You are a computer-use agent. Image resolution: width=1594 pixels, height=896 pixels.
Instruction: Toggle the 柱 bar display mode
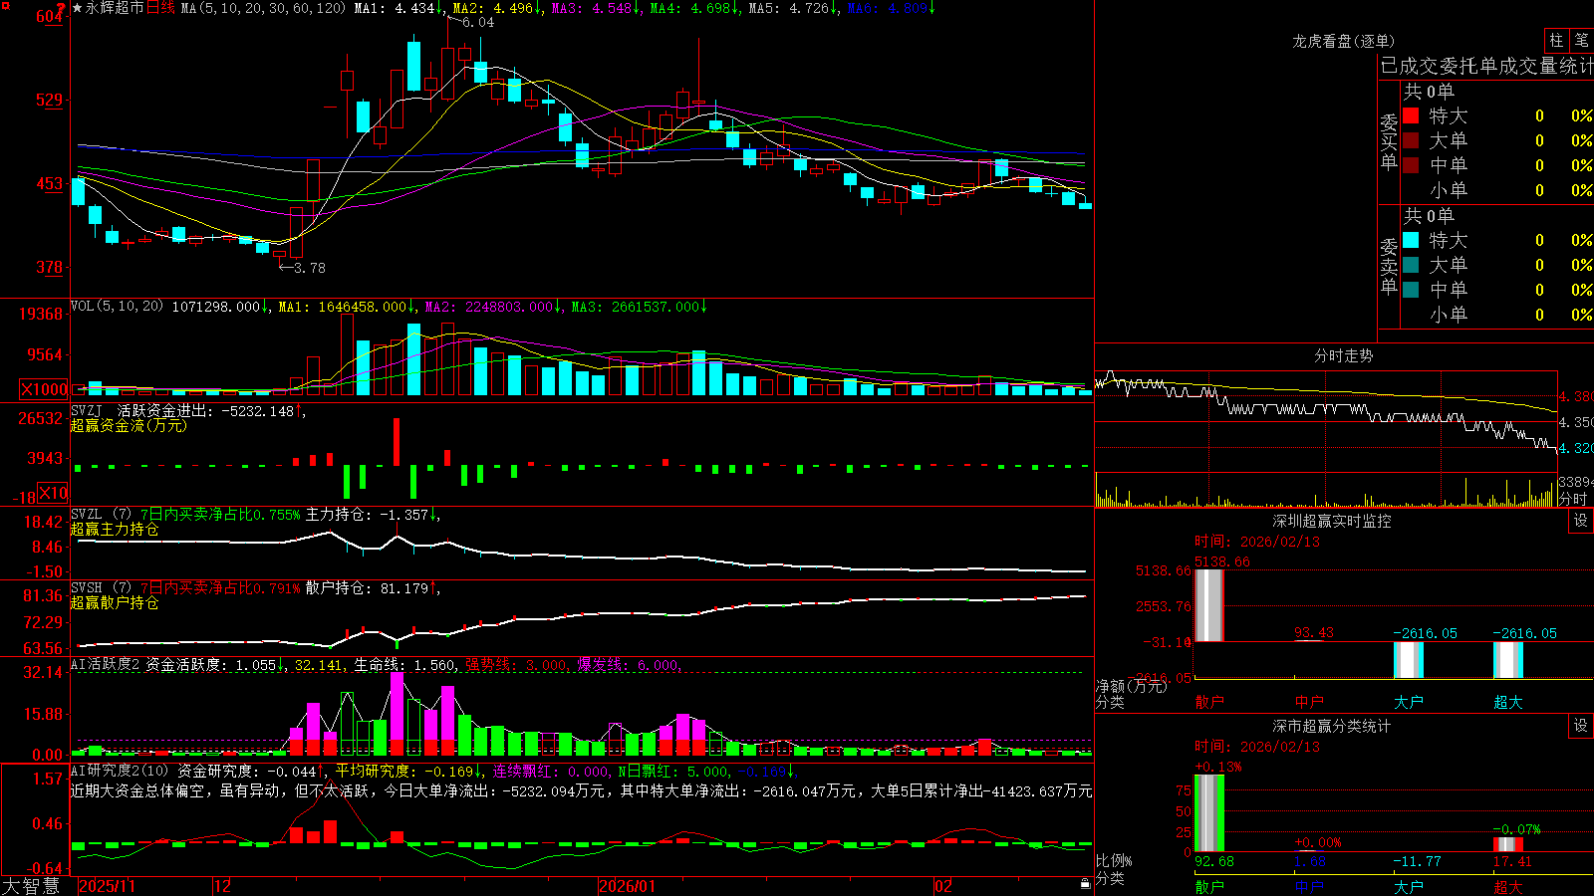(1556, 40)
